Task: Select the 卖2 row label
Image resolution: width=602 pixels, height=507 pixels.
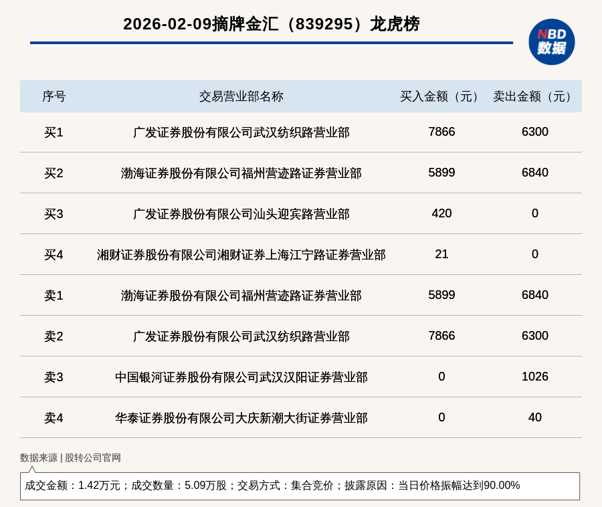Action: coord(54,336)
